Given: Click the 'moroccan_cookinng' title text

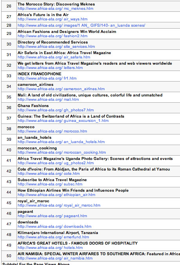Looking at the screenshot, I should (37, 148).
